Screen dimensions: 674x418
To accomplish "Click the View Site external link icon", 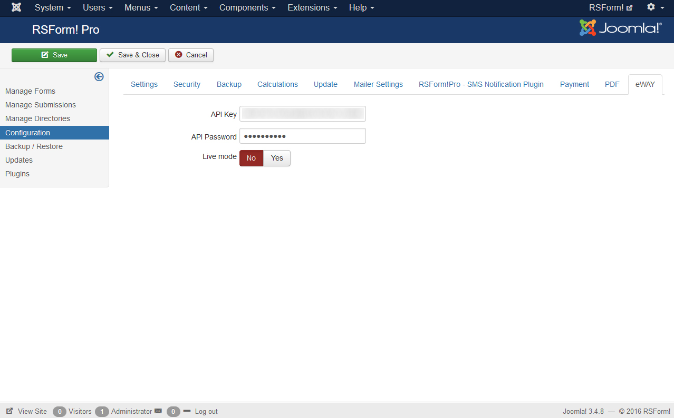I will (x=9, y=411).
